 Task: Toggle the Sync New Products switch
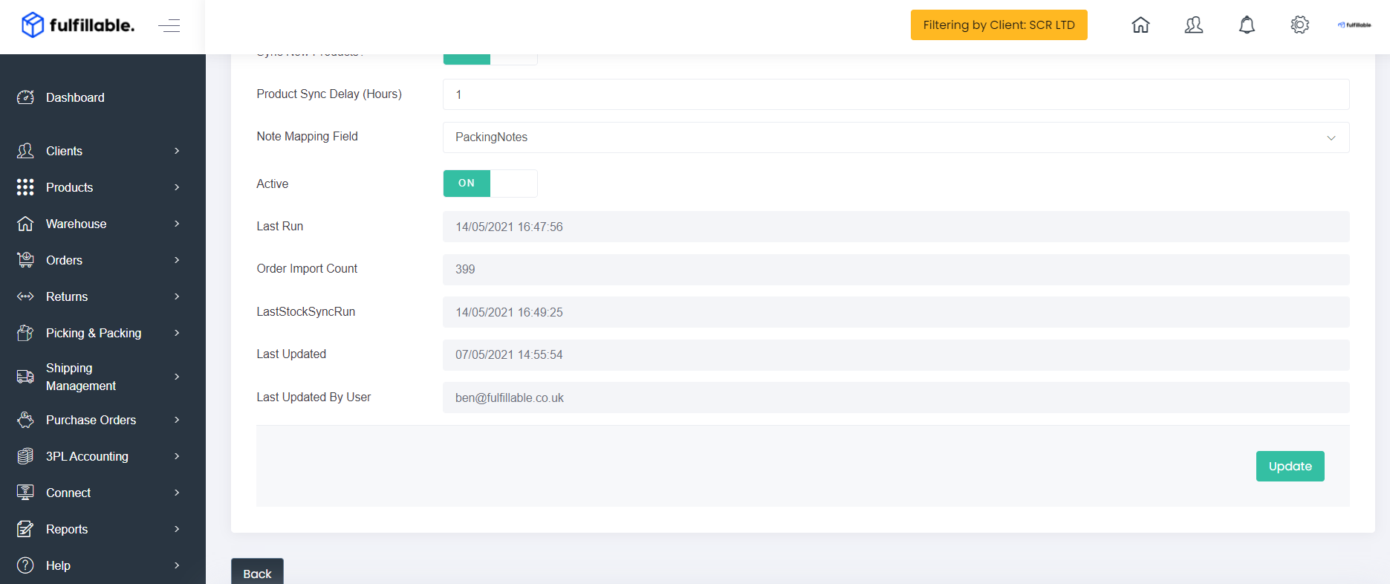tap(490, 59)
